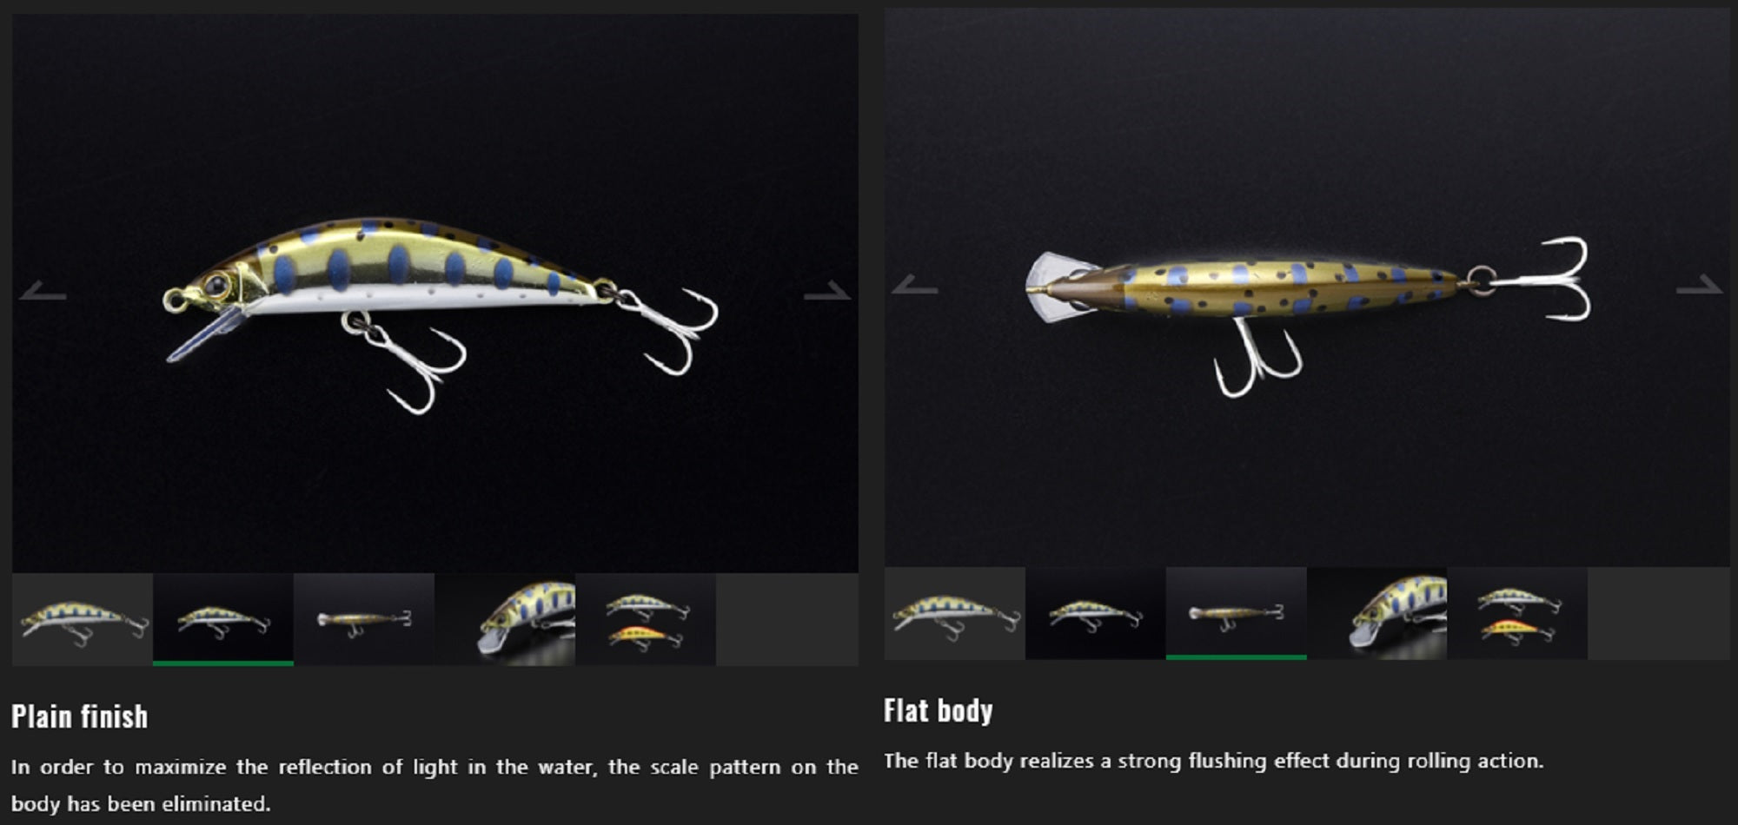
Task: Click the previous arrow on the right gallery
Action: (915, 284)
